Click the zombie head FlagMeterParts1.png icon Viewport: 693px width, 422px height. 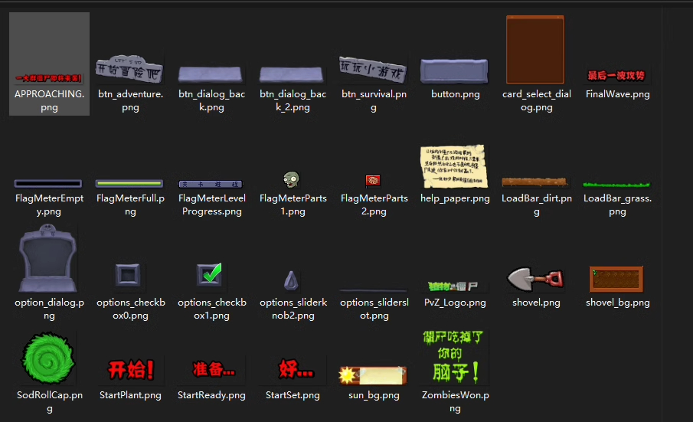coord(291,179)
